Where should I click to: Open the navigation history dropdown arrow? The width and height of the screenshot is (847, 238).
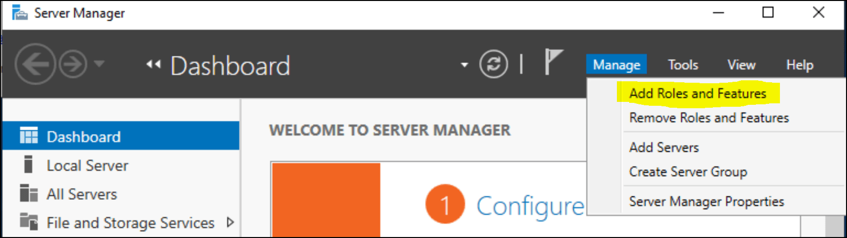click(99, 64)
